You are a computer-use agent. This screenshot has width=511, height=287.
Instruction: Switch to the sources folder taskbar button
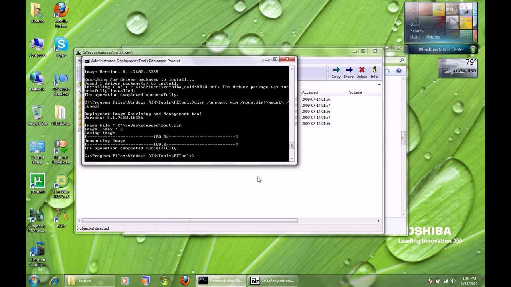pyautogui.click(x=89, y=281)
